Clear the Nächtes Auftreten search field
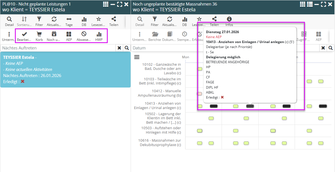This screenshot has width=335, height=172. point(119,48)
